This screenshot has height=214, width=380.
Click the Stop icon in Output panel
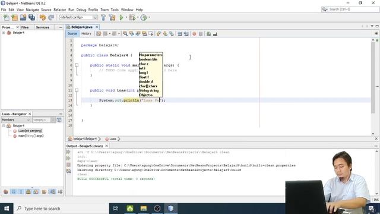click(x=69, y=165)
